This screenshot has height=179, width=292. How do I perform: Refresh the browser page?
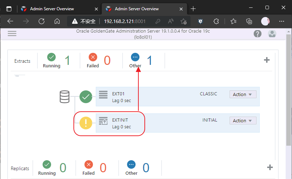tap(42, 21)
